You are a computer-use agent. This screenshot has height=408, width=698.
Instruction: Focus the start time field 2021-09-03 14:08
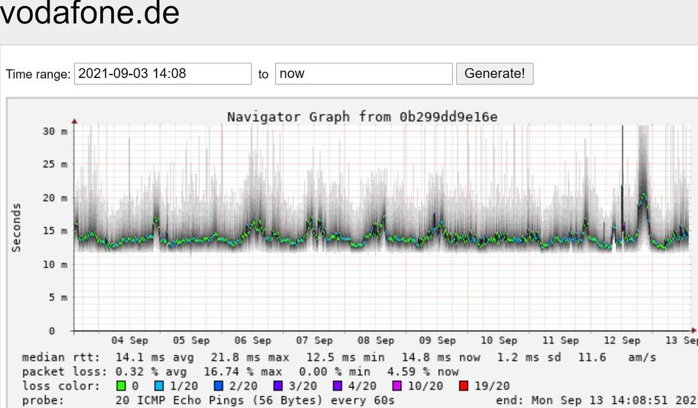(163, 73)
